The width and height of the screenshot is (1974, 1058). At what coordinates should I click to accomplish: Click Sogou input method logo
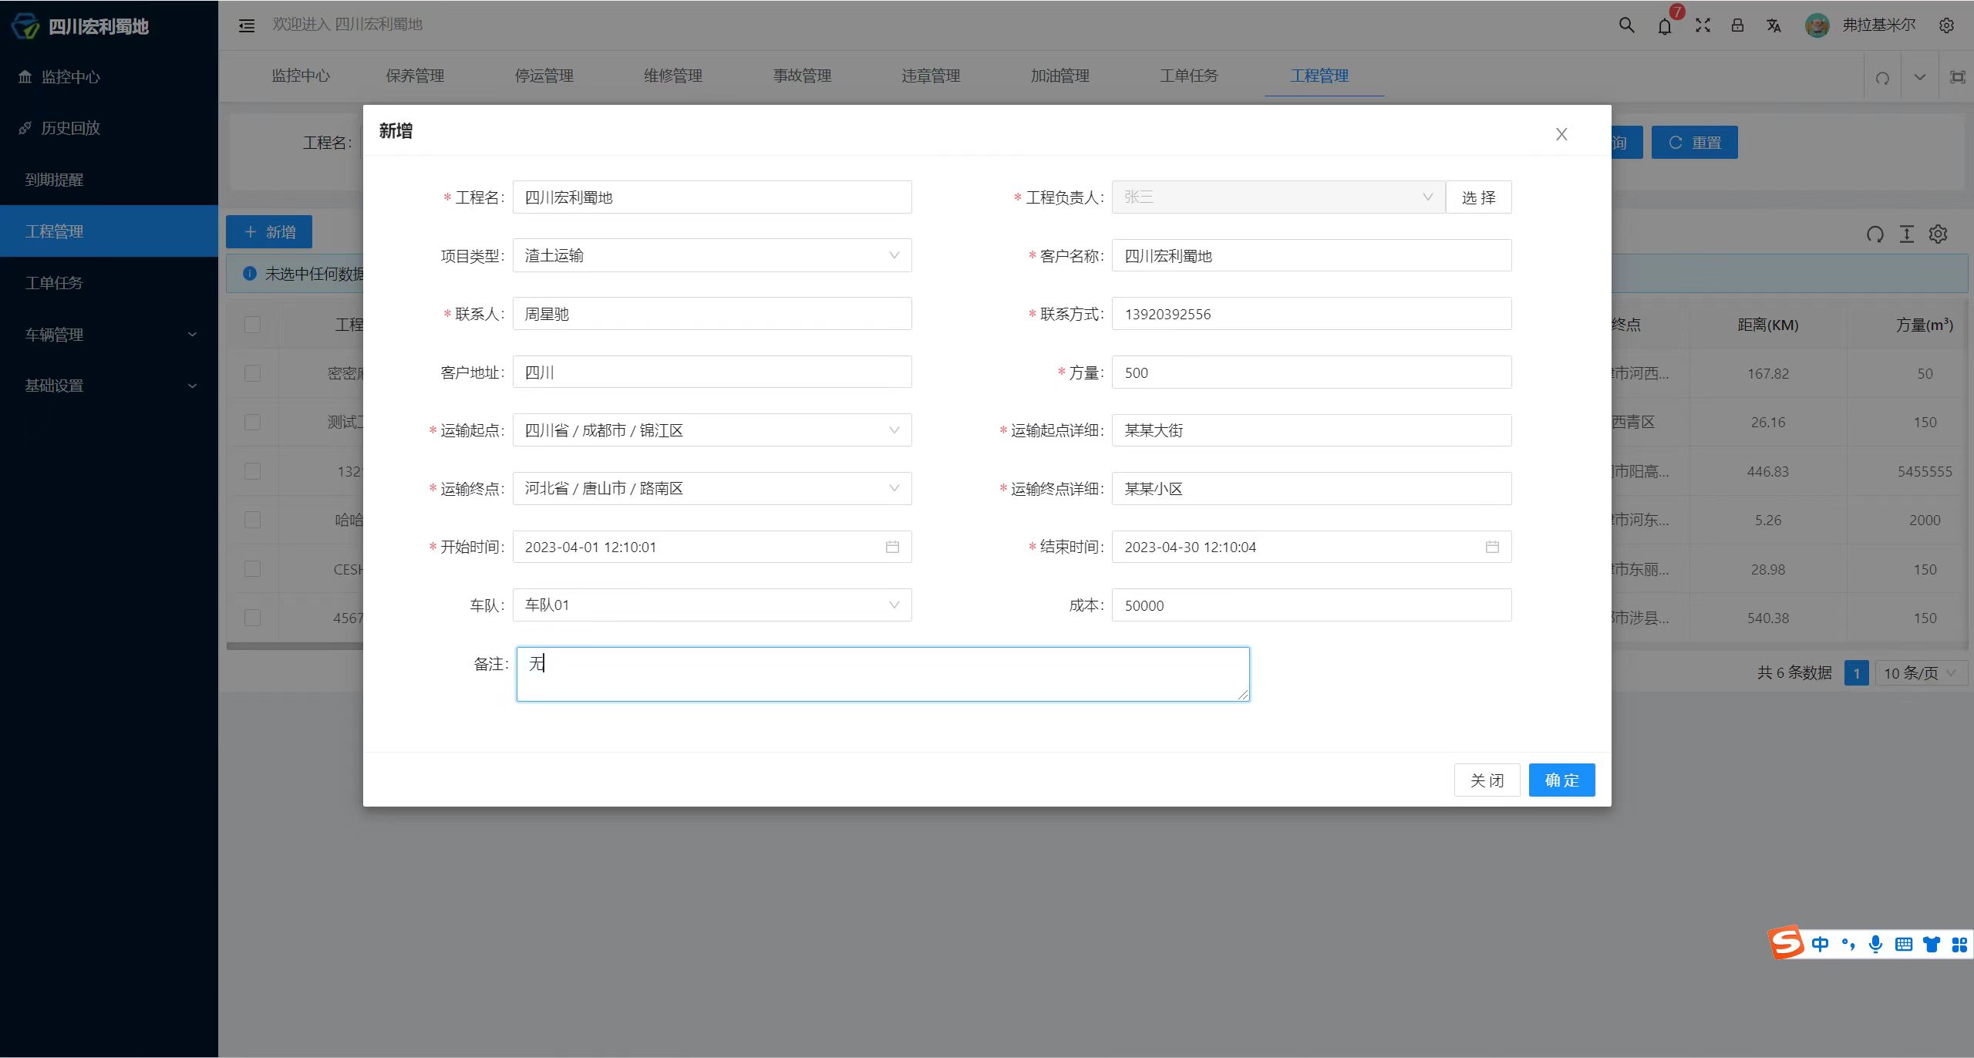(1786, 942)
